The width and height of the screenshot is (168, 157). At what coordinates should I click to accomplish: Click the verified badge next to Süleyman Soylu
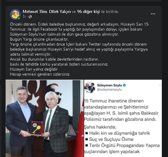(x=124, y=85)
